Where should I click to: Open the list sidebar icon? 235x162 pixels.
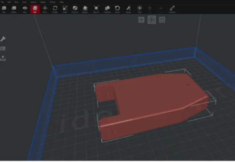(3, 48)
